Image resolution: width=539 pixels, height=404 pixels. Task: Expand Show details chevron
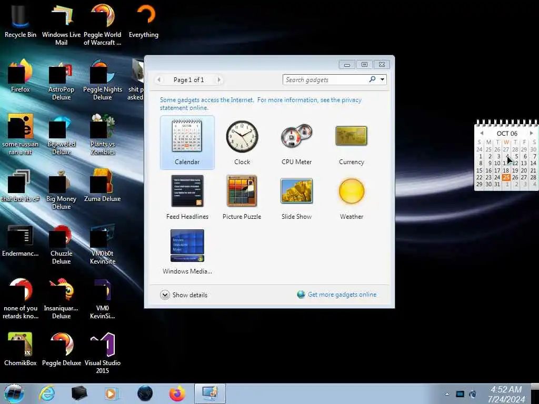[165, 295]
